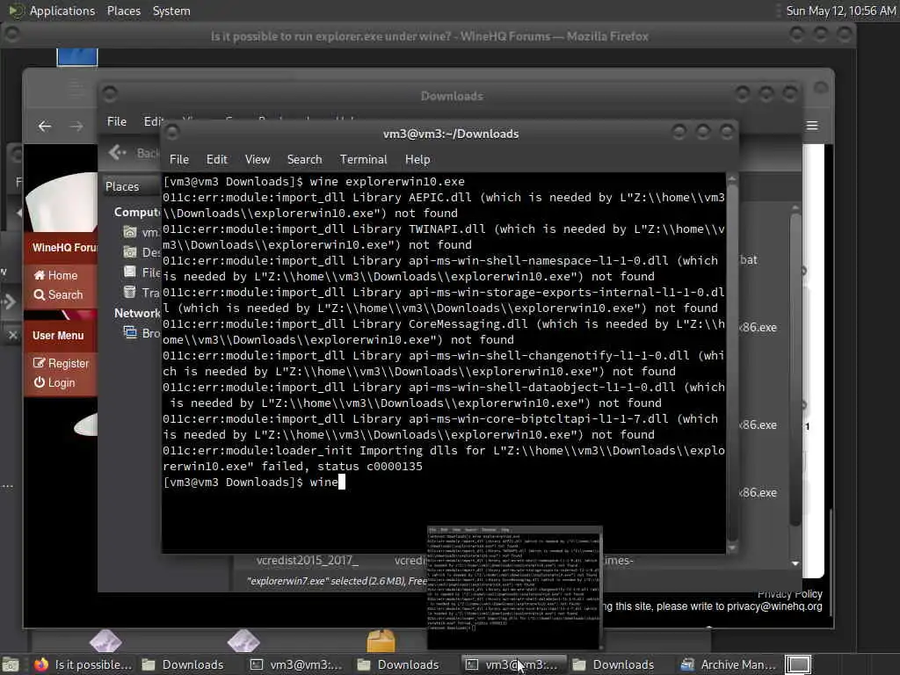
Task: Open the WineHQ forum Login link
Action: pos(62,382)
